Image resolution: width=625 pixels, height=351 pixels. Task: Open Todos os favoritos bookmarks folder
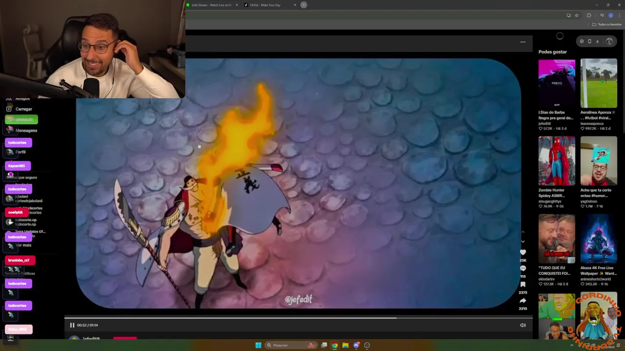(x=607, y=24)
